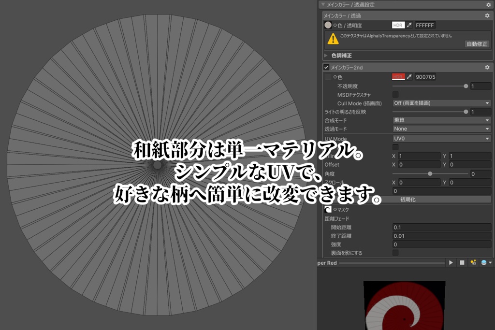Screen dimensions: 495x330
Task: Open 合成モード dropdown showing 乗算
Action: (x=442, y=120)
